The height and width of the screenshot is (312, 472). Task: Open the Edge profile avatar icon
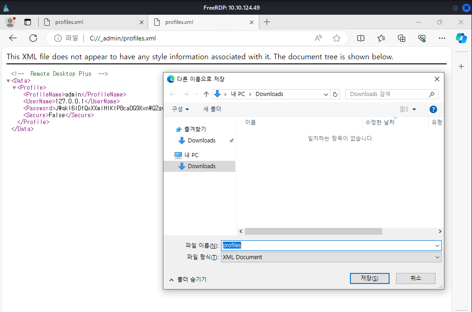pyautogui.click(x=10, y=22)
